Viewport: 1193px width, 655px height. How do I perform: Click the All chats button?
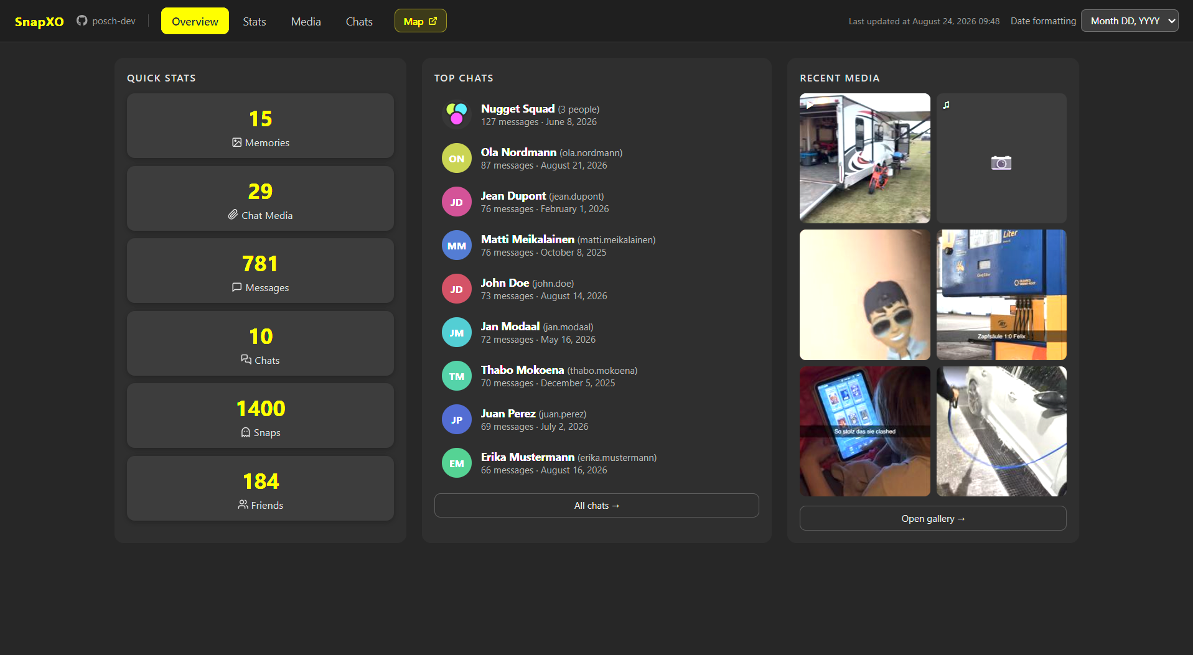[x=597, y=505]
